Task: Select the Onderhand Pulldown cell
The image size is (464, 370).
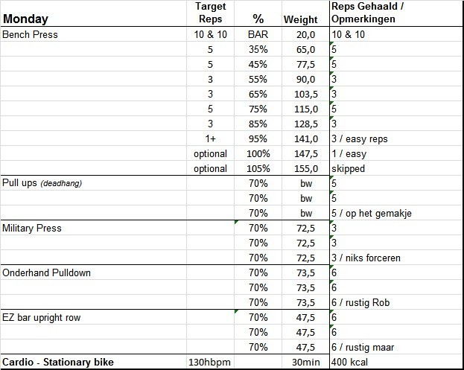Action: coord(46,272)
